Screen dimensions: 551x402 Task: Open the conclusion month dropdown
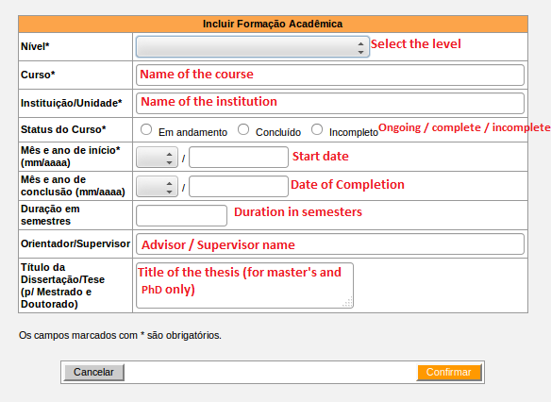(x=157, y=186)
